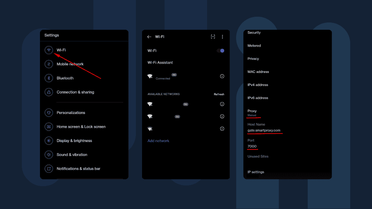Tap the Bluetooth icon in Settings

[49, 78]
